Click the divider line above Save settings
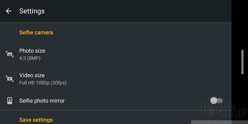 pyautogui.click(x=116, y=110)
